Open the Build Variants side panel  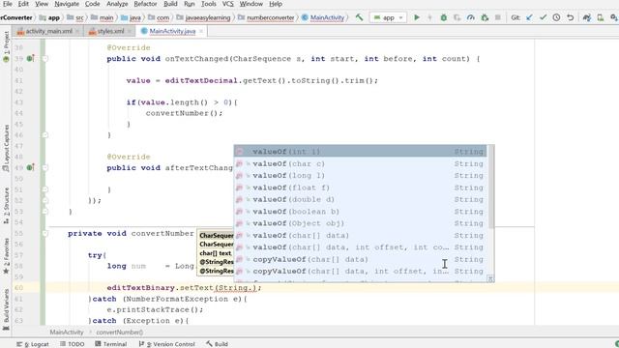click(6, 309)
